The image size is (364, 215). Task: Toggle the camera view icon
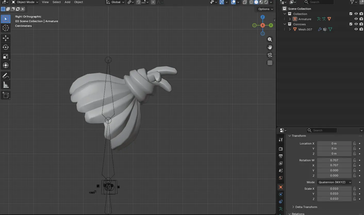[270, 55]
